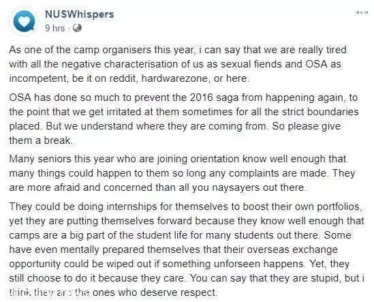
Task: Click the year "2016" in the post
Action: tap(202, 97)
